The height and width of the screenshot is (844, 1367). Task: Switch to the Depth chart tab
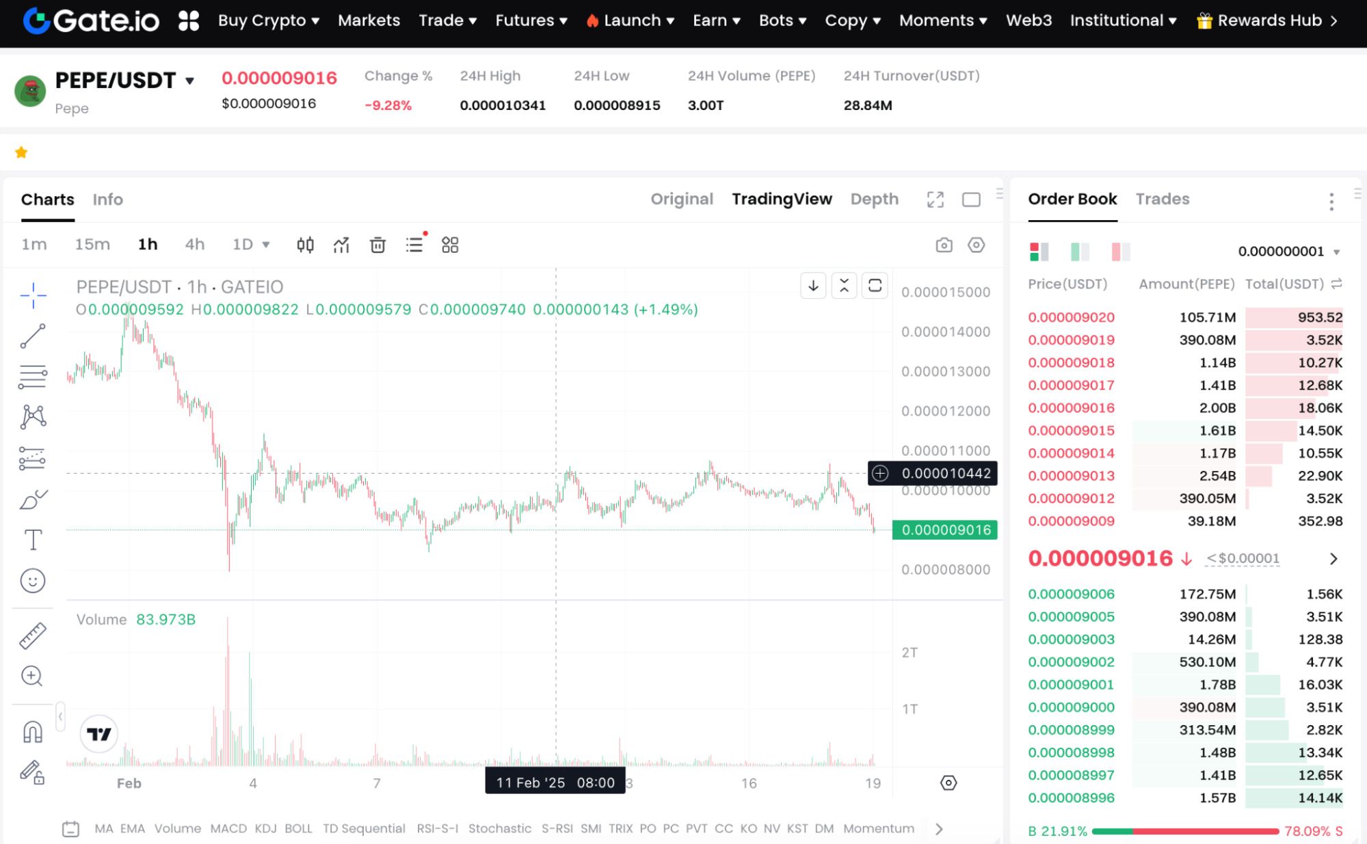pyautogui.click(x=874, y=200)
